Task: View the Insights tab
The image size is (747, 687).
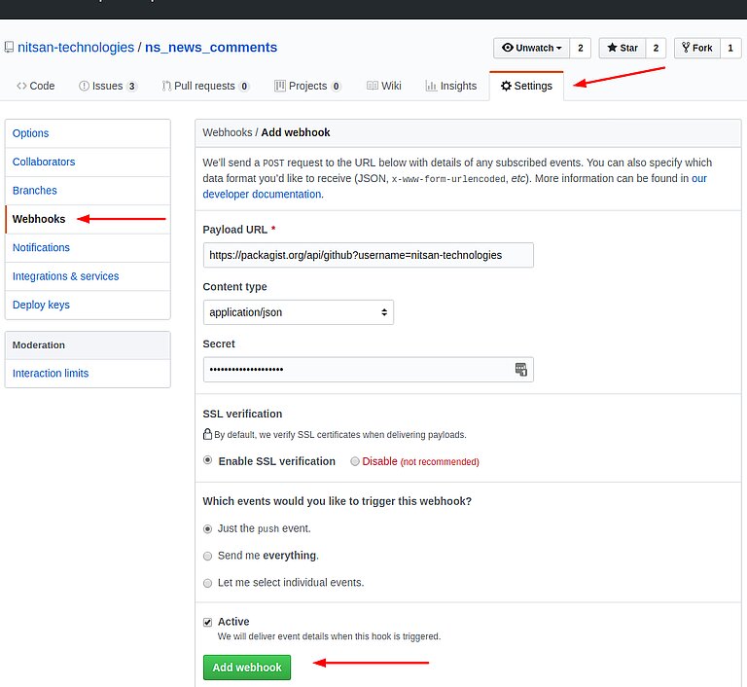Action: (x=450, y=86)
